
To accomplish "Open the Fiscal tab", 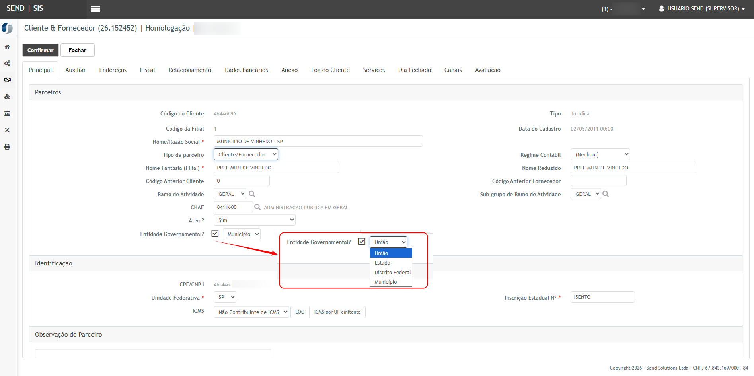I will pyautogui.click(x=148, y=70).
